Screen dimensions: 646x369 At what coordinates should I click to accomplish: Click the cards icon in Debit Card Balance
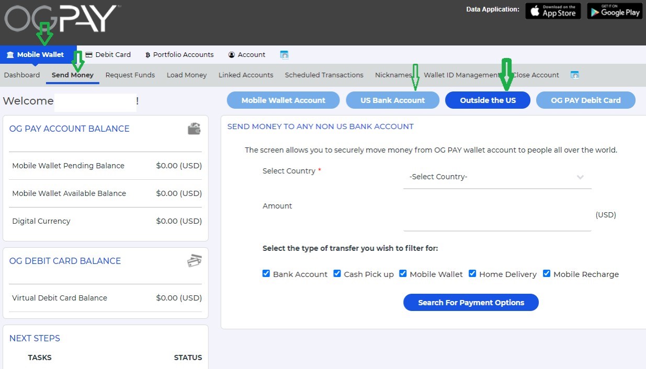pos(195,261)
